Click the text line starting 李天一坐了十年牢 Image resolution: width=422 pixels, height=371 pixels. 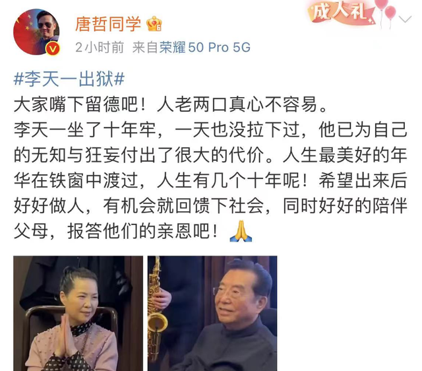pyautogui.click(x=210, y=130)
